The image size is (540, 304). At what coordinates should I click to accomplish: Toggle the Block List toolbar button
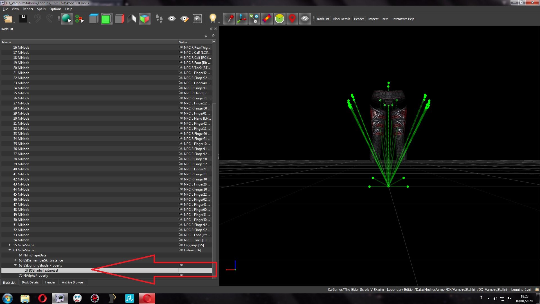[x=323, y=19]
